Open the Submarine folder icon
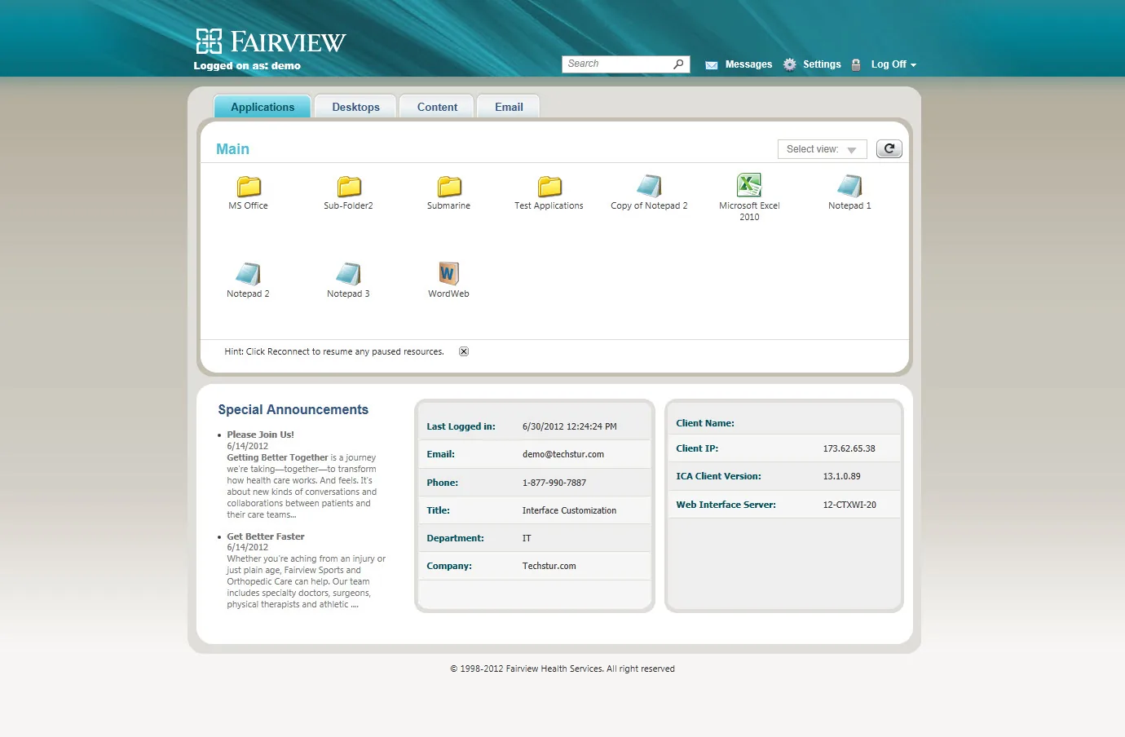The image size is (1125, 737). tap(449, 187)
